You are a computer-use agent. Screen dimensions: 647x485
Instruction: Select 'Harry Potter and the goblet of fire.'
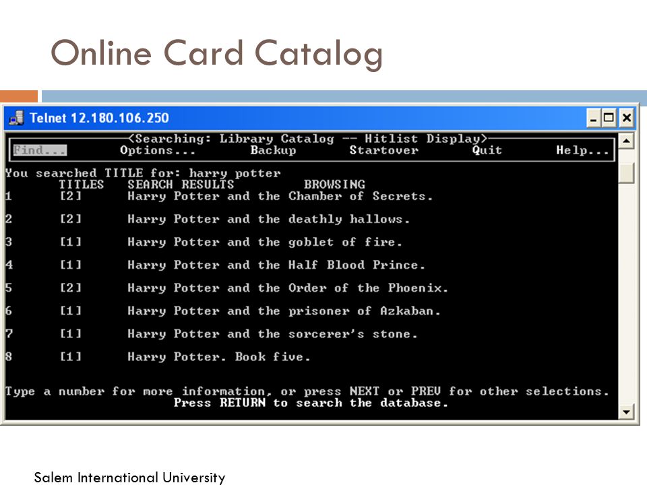[x=264, y=242]
